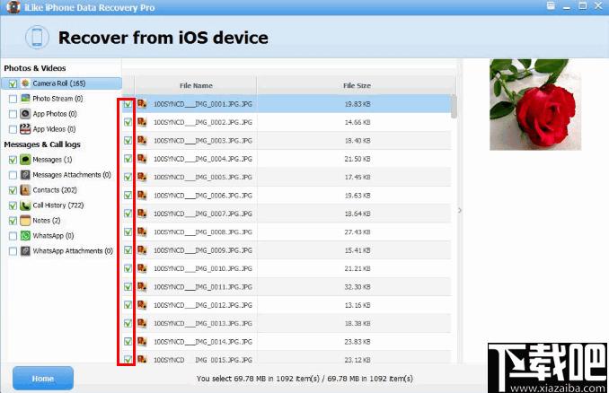This screenshot has width=609, height=393.
Task: Click the App Photos camera icon
Action: coord(25,114)
